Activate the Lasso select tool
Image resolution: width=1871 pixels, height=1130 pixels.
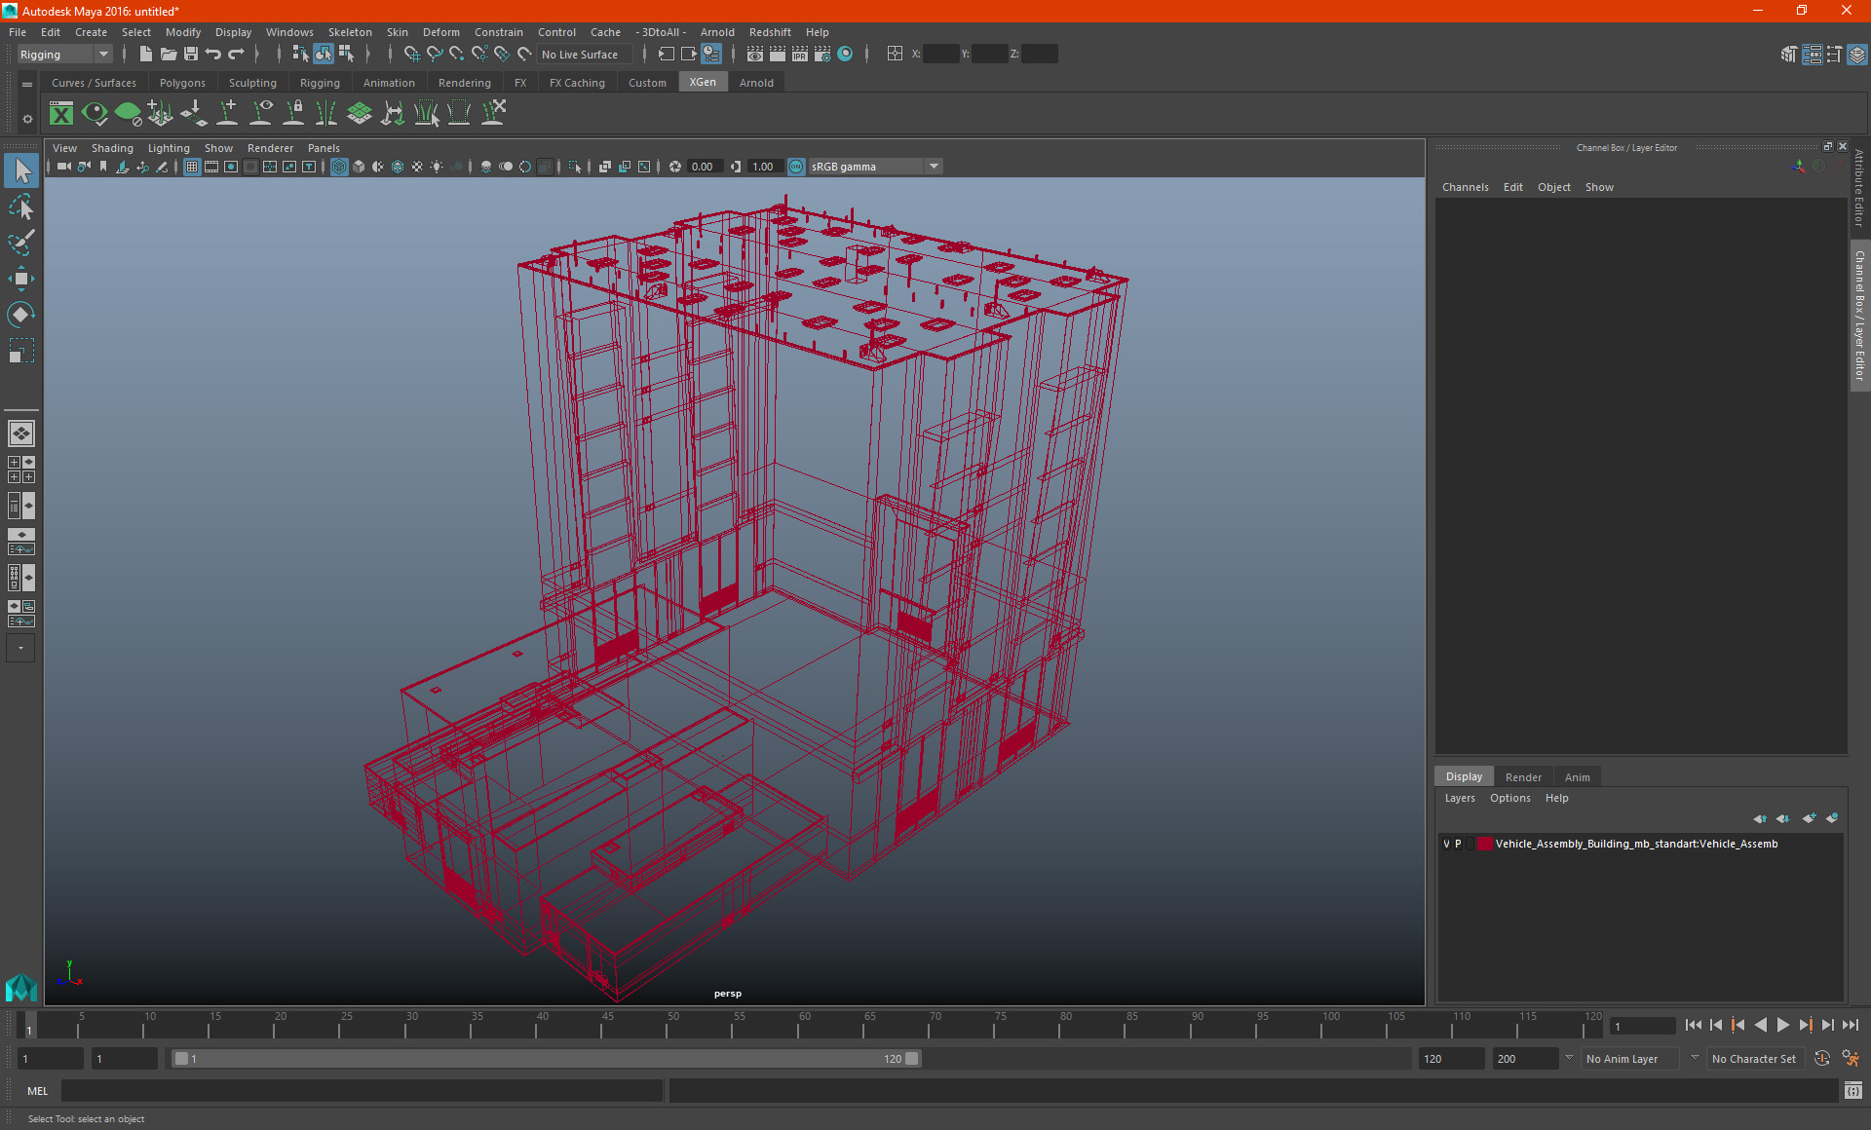[x=21, y=207]
